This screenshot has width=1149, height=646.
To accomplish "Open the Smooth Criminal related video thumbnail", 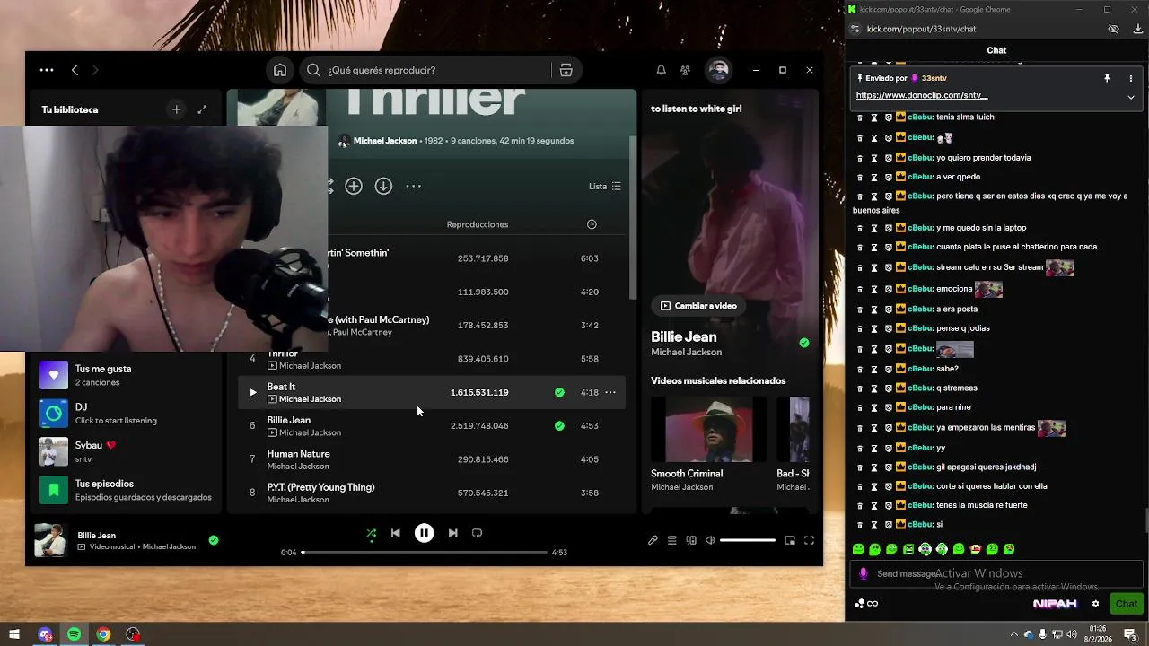I will (x=709, y=429).
